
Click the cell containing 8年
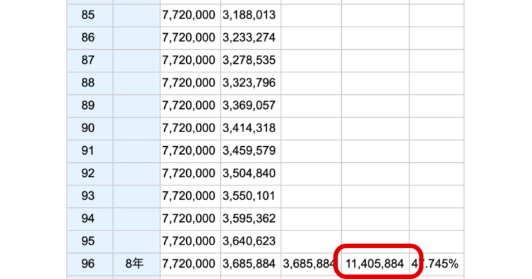click(x=136, y=264)
